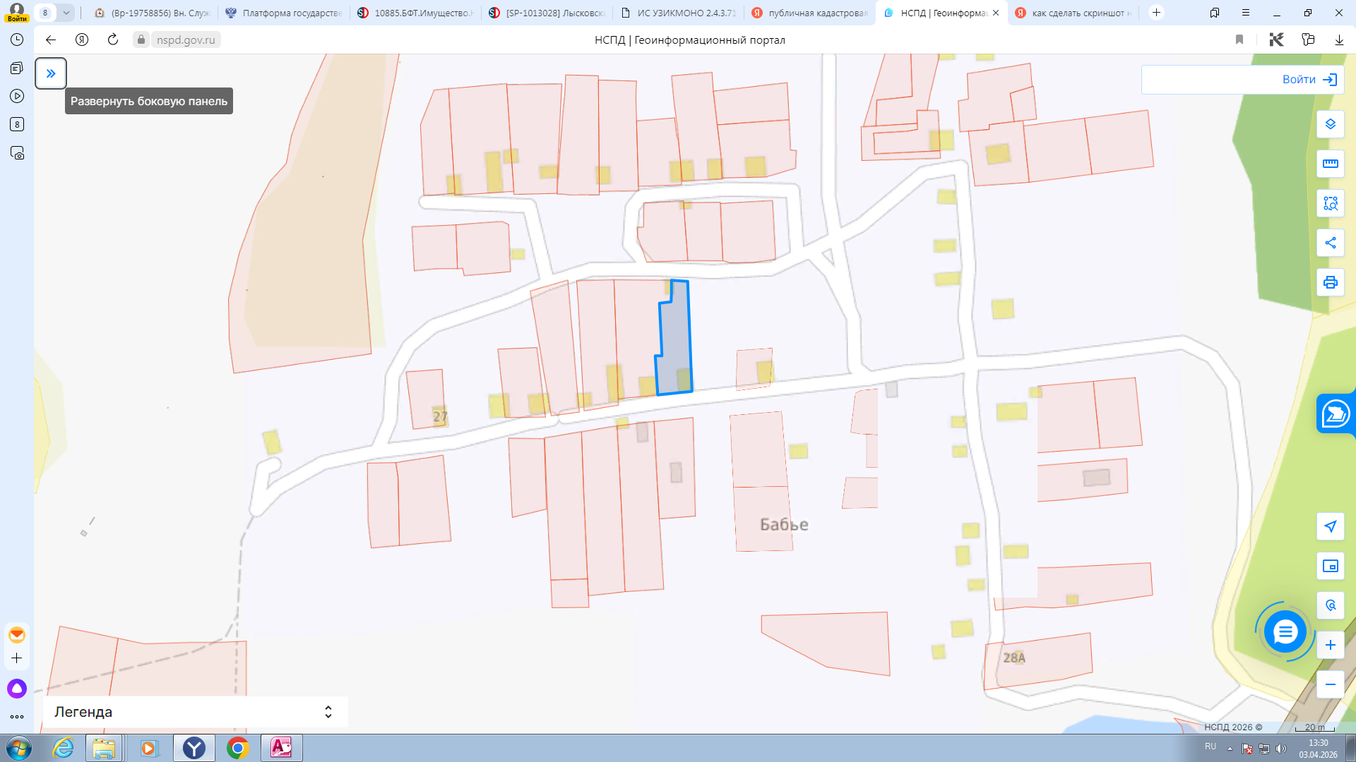Click the nspd.gov.ru address field
1356x762 pixels.
pos(186,40)
